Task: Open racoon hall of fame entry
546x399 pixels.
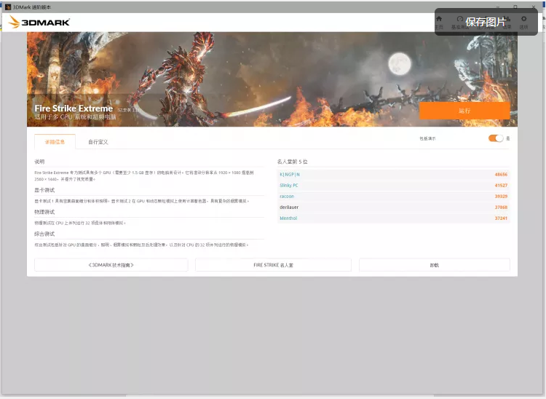Action: [x=287, y=197]
